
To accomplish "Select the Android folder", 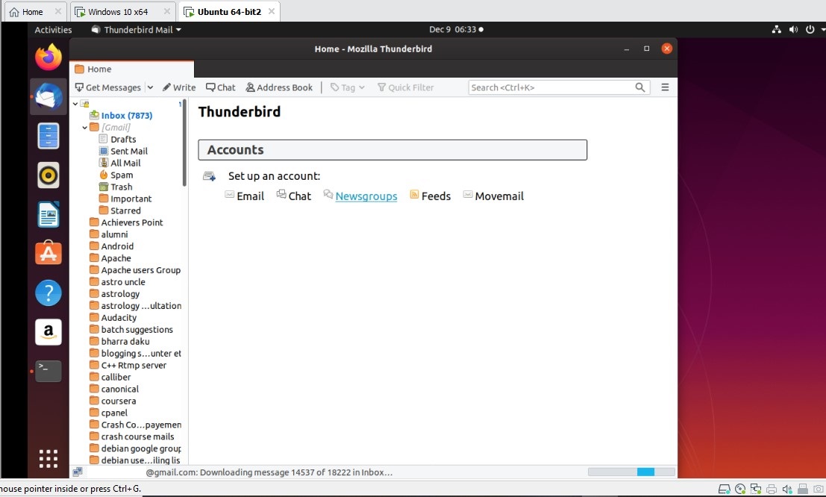I will click(x=117, y=246).
